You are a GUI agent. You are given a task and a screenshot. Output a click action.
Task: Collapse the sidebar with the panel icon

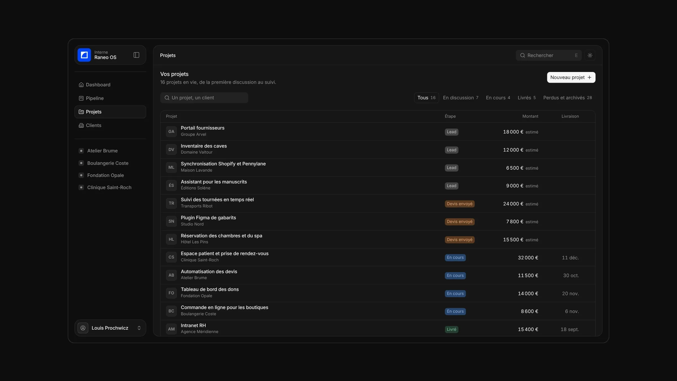136,55
